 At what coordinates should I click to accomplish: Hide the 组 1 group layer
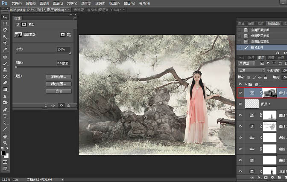point(240,84)
